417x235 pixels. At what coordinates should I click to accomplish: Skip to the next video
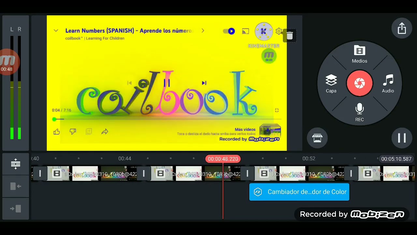tap(204, 83)
